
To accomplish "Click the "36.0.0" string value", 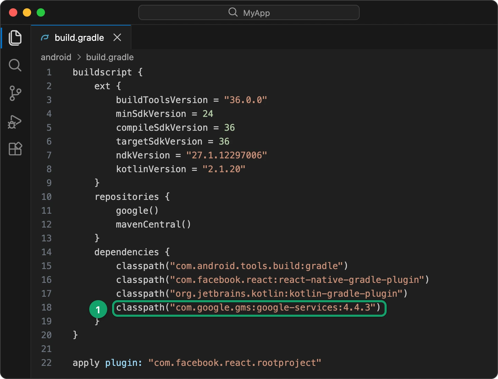I will pyautogui.click(x=246, y=100).
